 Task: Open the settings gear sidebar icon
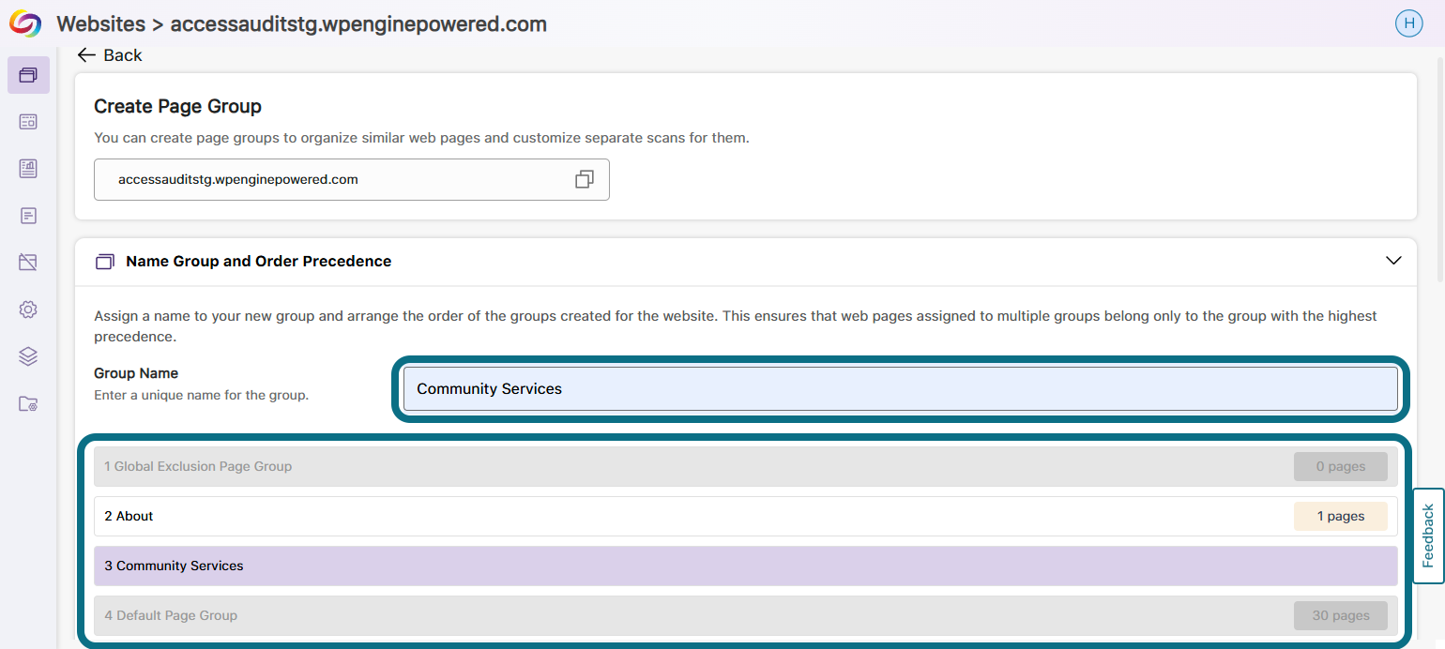point(28,309)
